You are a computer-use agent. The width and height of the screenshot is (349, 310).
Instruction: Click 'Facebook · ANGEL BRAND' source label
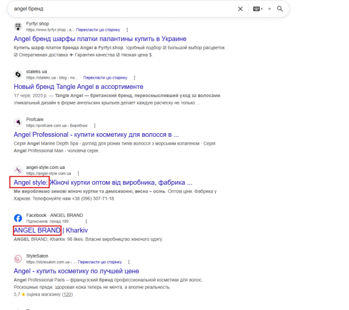(x=55, y=216)
